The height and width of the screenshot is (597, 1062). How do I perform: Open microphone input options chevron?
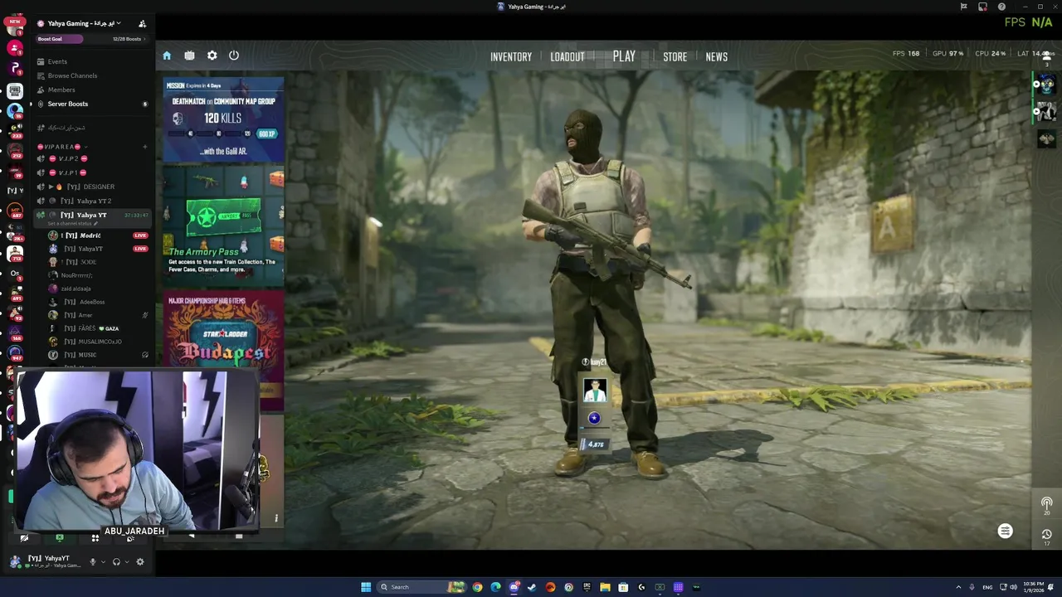(103, 561)
